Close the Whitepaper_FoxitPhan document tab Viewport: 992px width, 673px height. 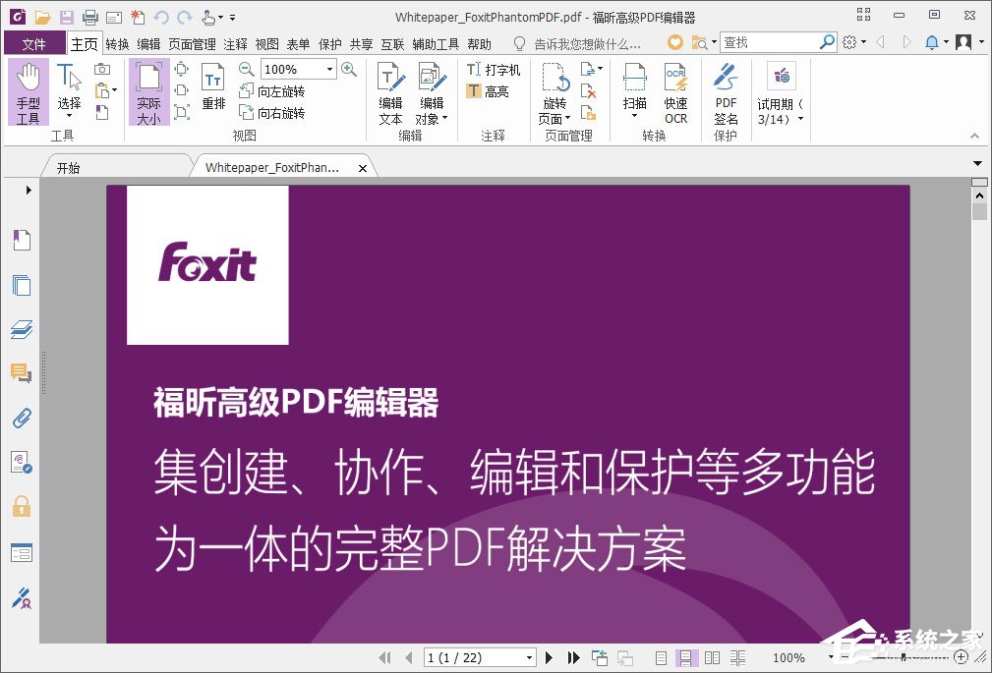(363, 167)
